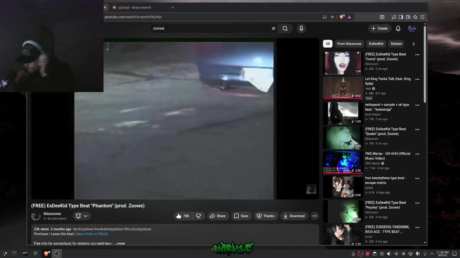Image resolution: width=460 pixels, height=258 pixels.
Task: Download the video
Action: [x=294, y=216]
